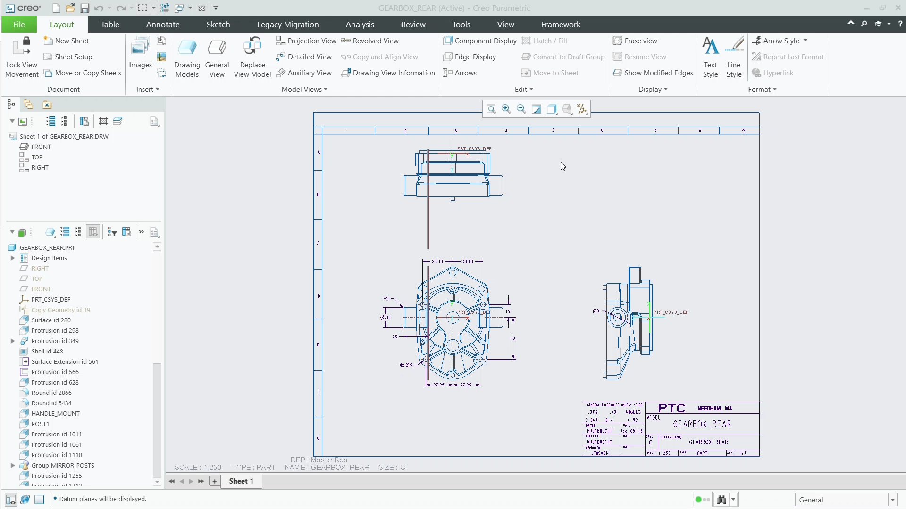Open the Line Style tool
Image resolution: width=906 pixels, height=509 pixels.
tap(734, 57)
